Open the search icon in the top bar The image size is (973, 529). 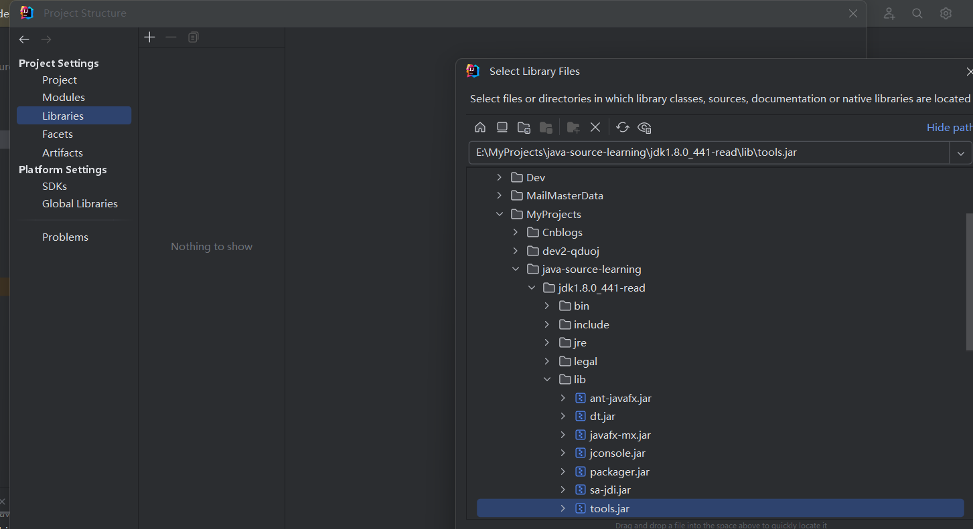(x=917, y=13)
